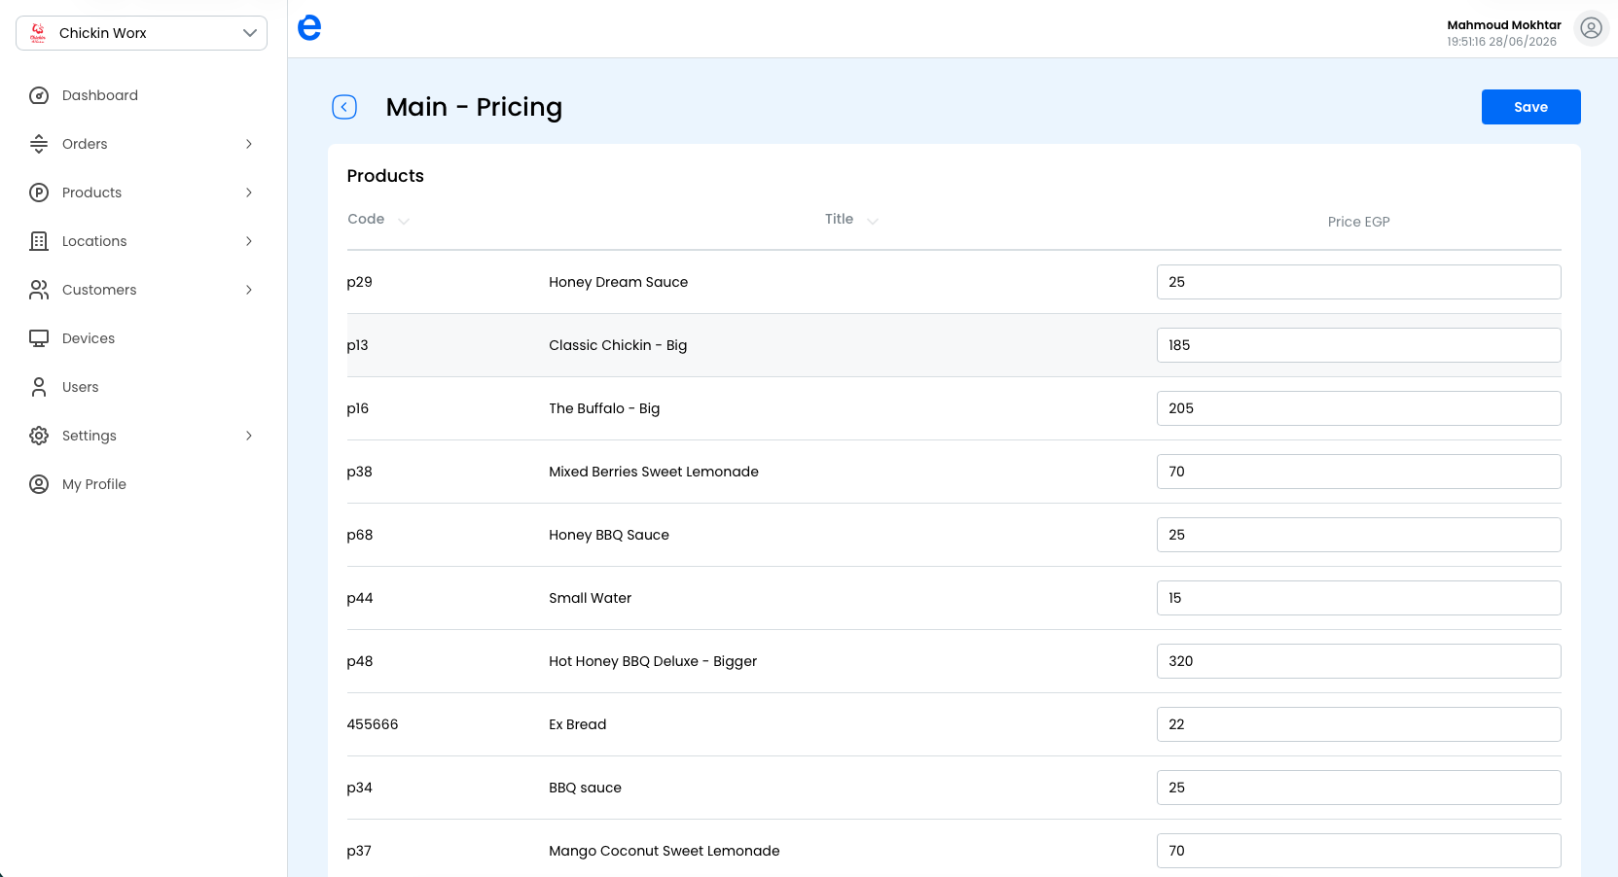Select the Ex Bread price input

[1358, 724]
